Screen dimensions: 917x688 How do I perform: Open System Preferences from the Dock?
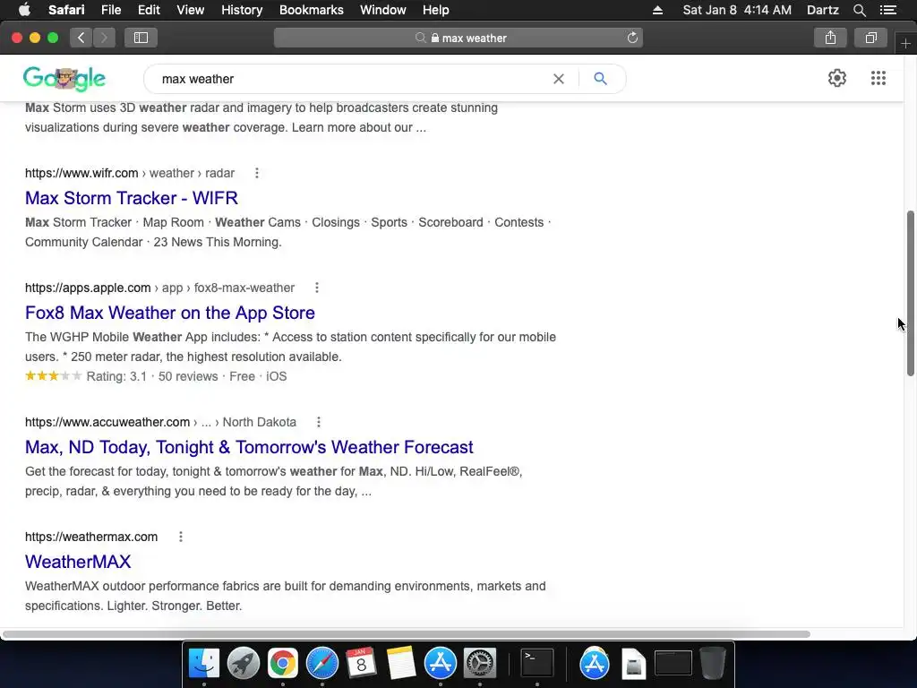click(x=480, y=664)
